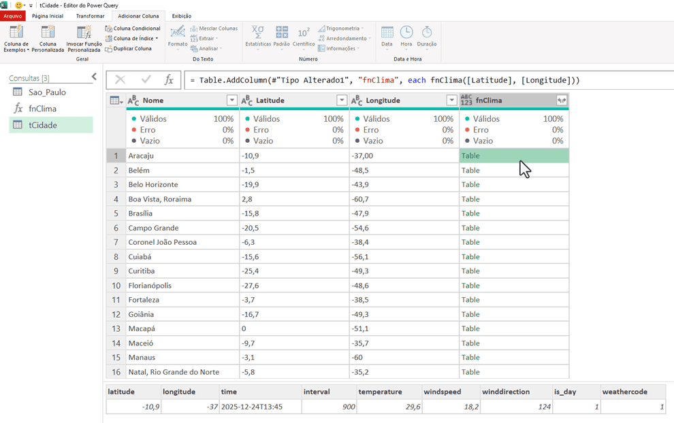Click the Duplicar Coluna button
Viewport: 674px width, 423px height.
tap(129, 49)
